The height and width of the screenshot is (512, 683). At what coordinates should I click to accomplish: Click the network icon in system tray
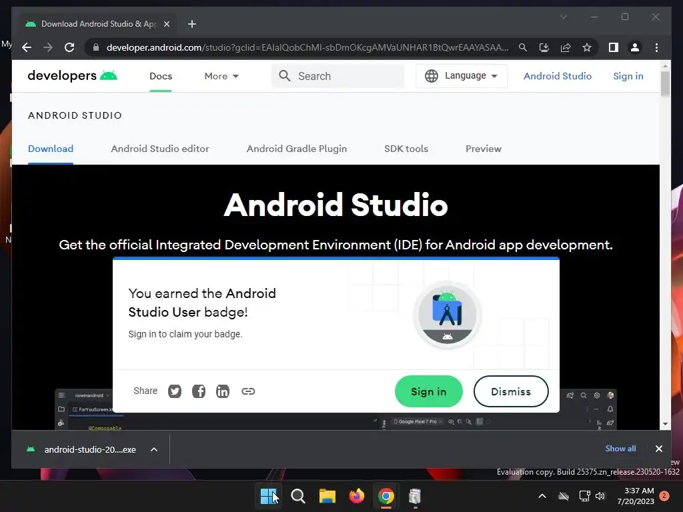coord(584,496)
